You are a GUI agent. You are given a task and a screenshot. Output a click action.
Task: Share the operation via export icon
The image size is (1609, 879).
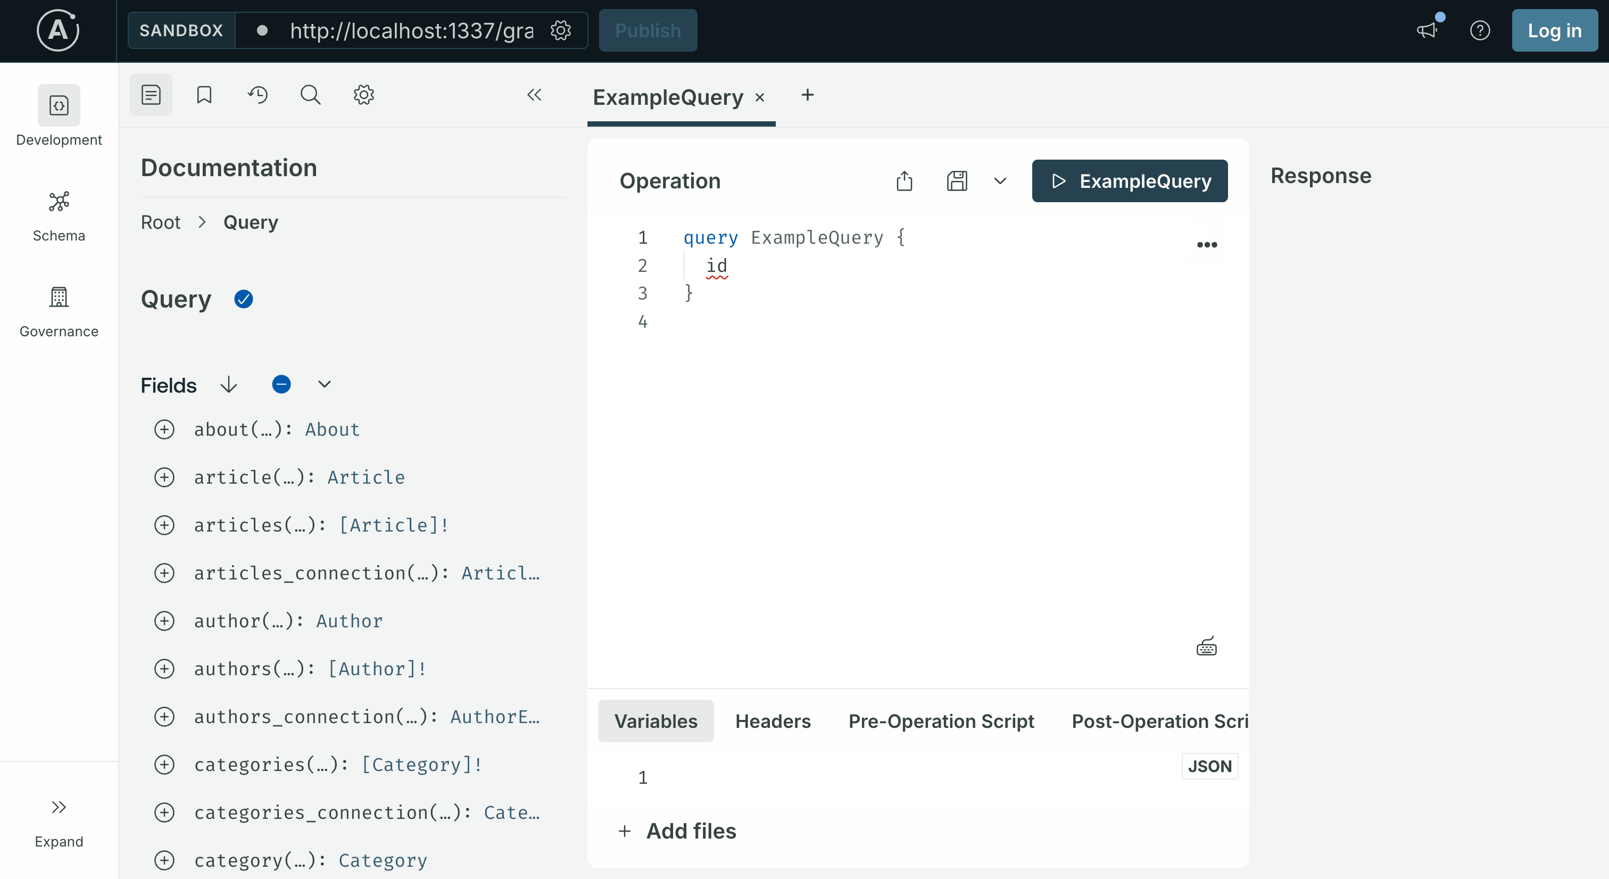[x=905, y=180]
